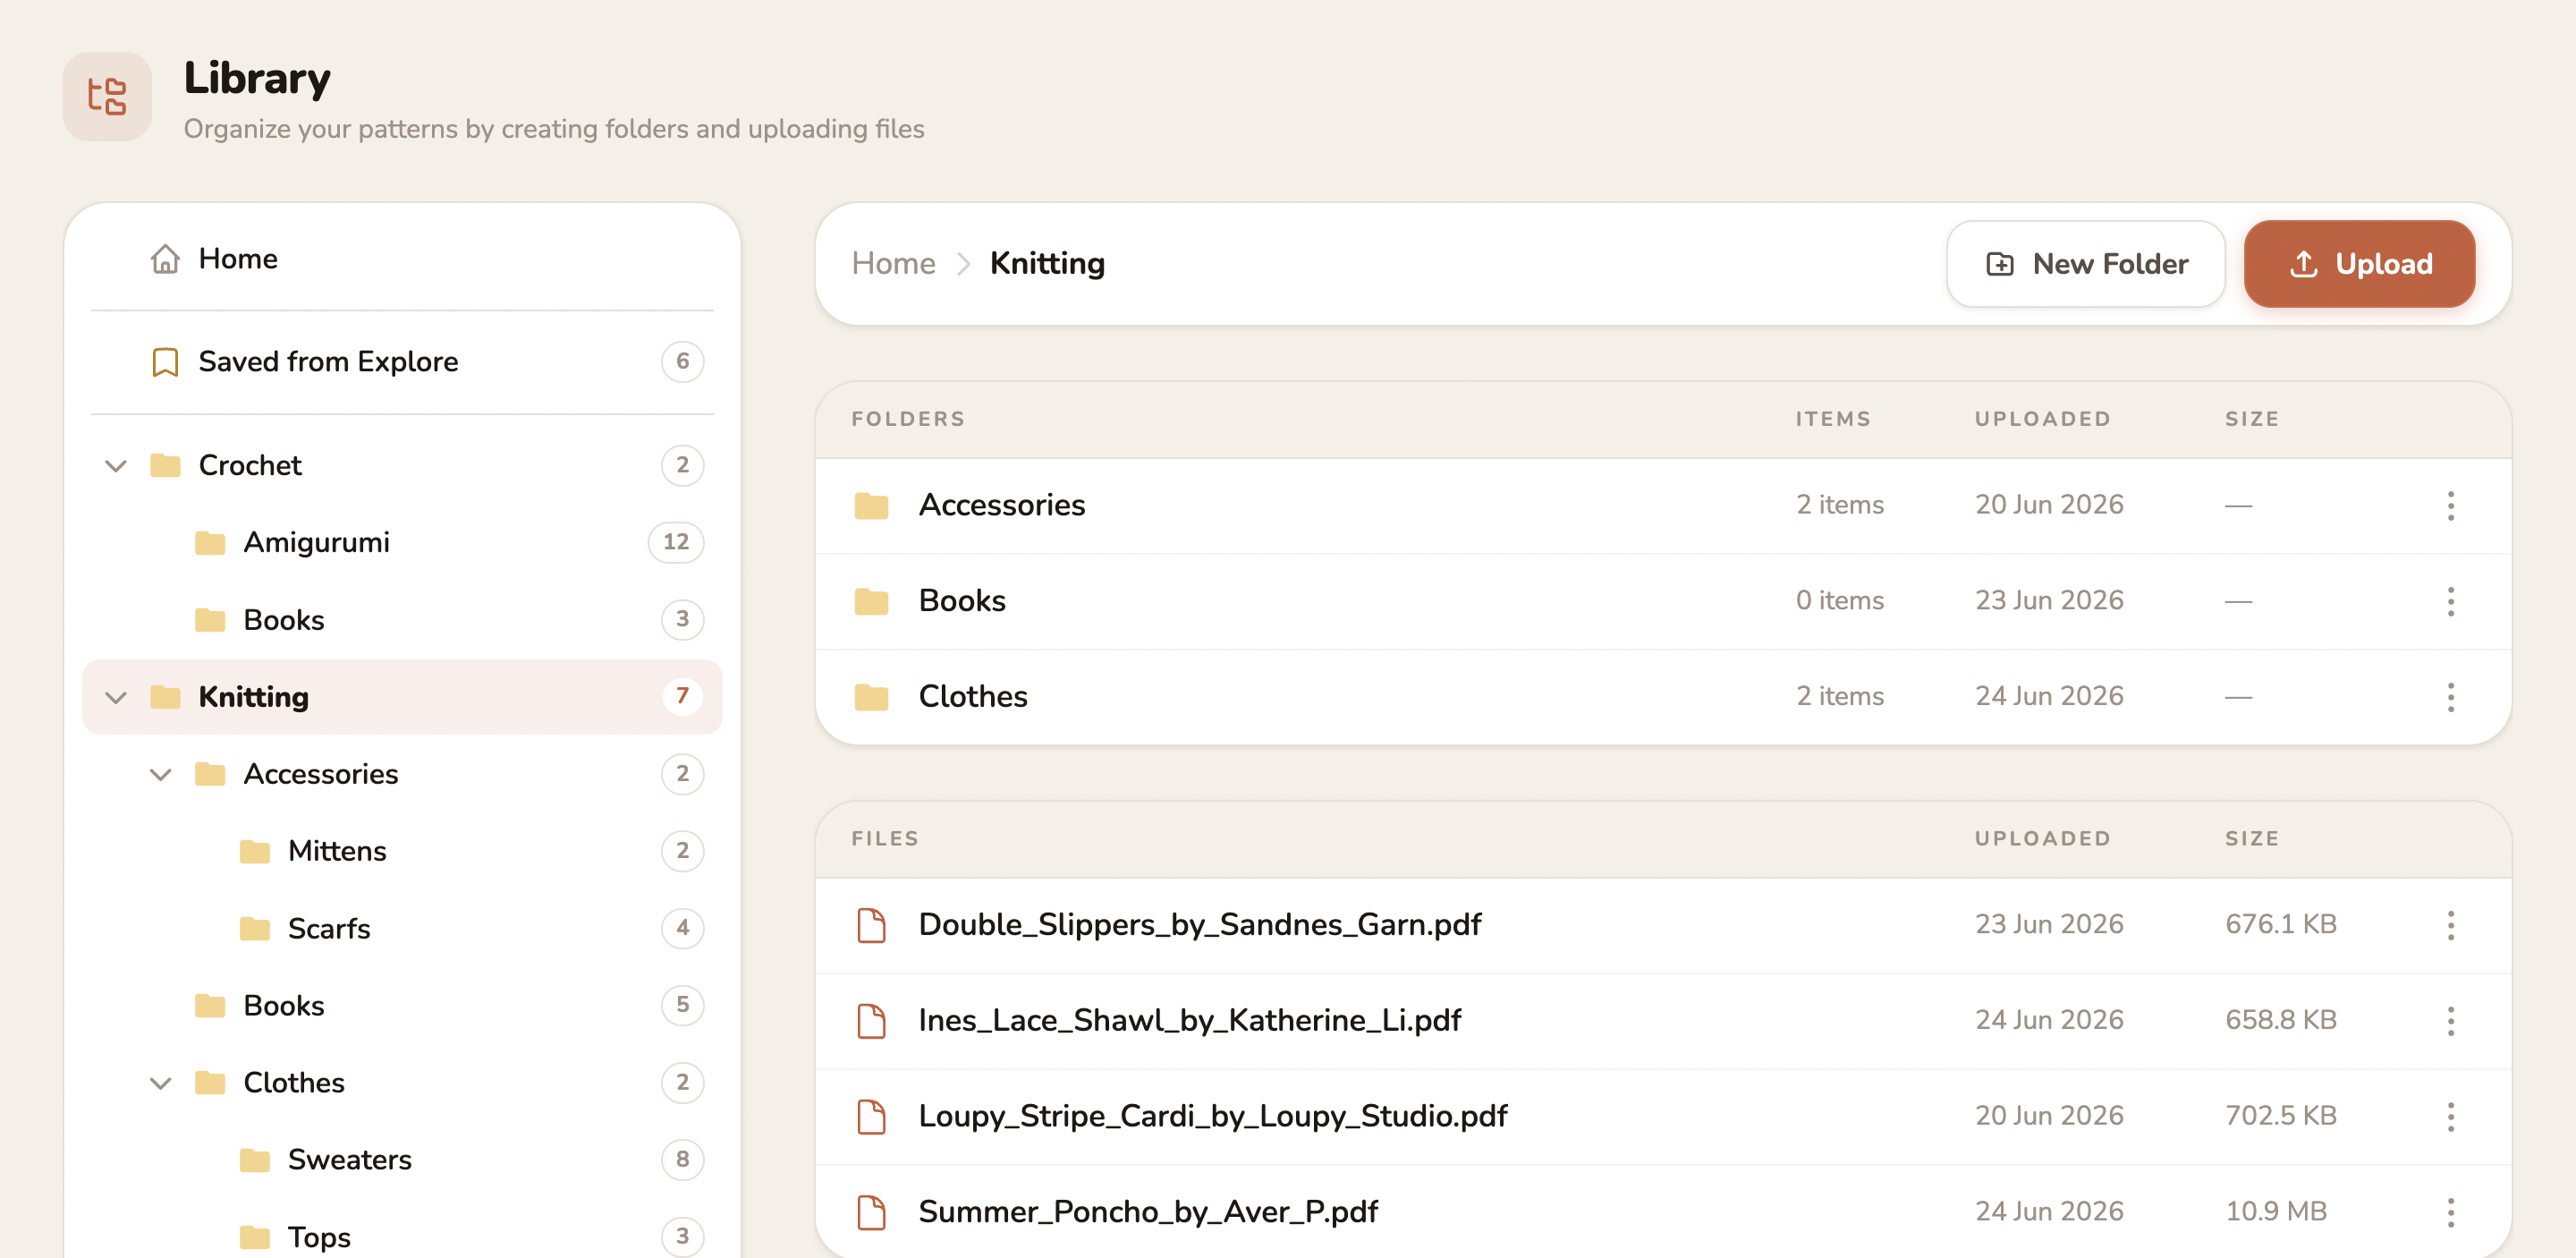Screen dimensions: 2576x1258
Task: Click the folder-plus icon in New Folder button
Action: coord(2000,264)
